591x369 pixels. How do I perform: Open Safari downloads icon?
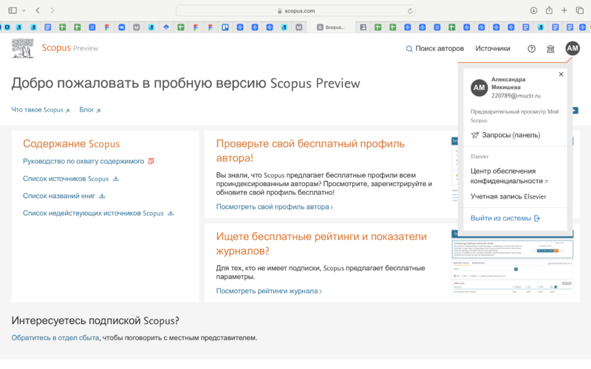pos(533,10)
